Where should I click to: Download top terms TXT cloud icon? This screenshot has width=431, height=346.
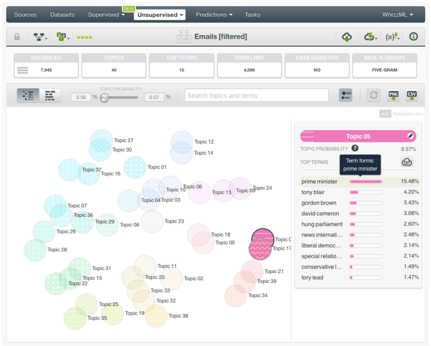[407, 162]
